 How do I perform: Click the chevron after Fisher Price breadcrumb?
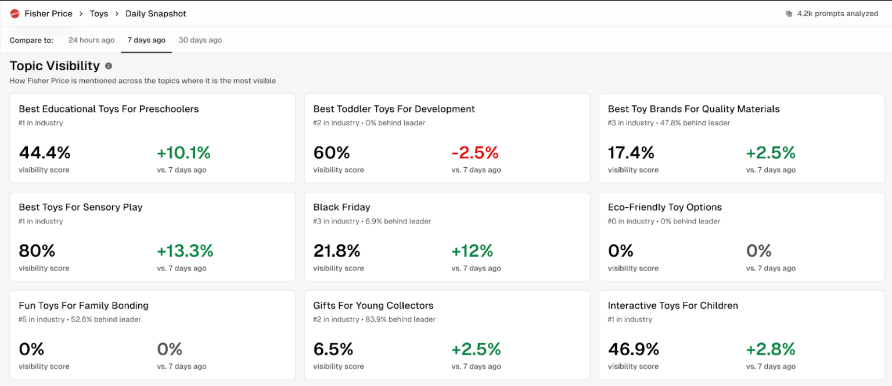81,13
